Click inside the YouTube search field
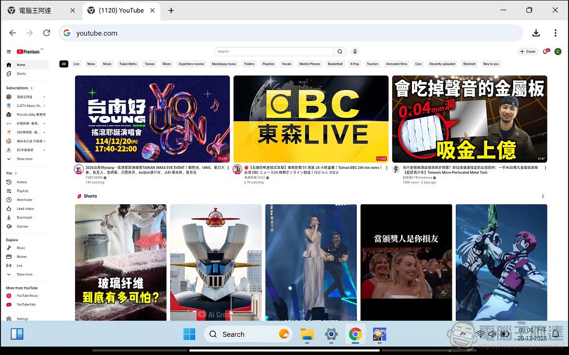 tap(273, 51)
